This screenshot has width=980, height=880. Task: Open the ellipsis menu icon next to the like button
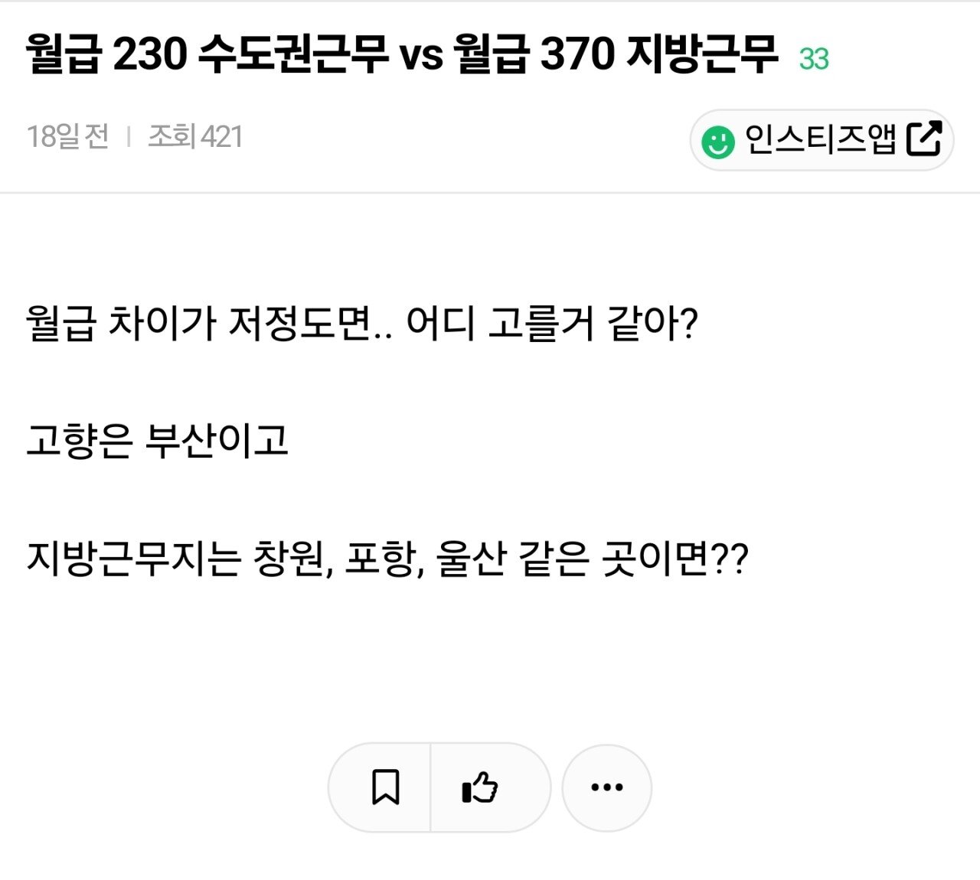pyautogui.click(x=607, y=786)
